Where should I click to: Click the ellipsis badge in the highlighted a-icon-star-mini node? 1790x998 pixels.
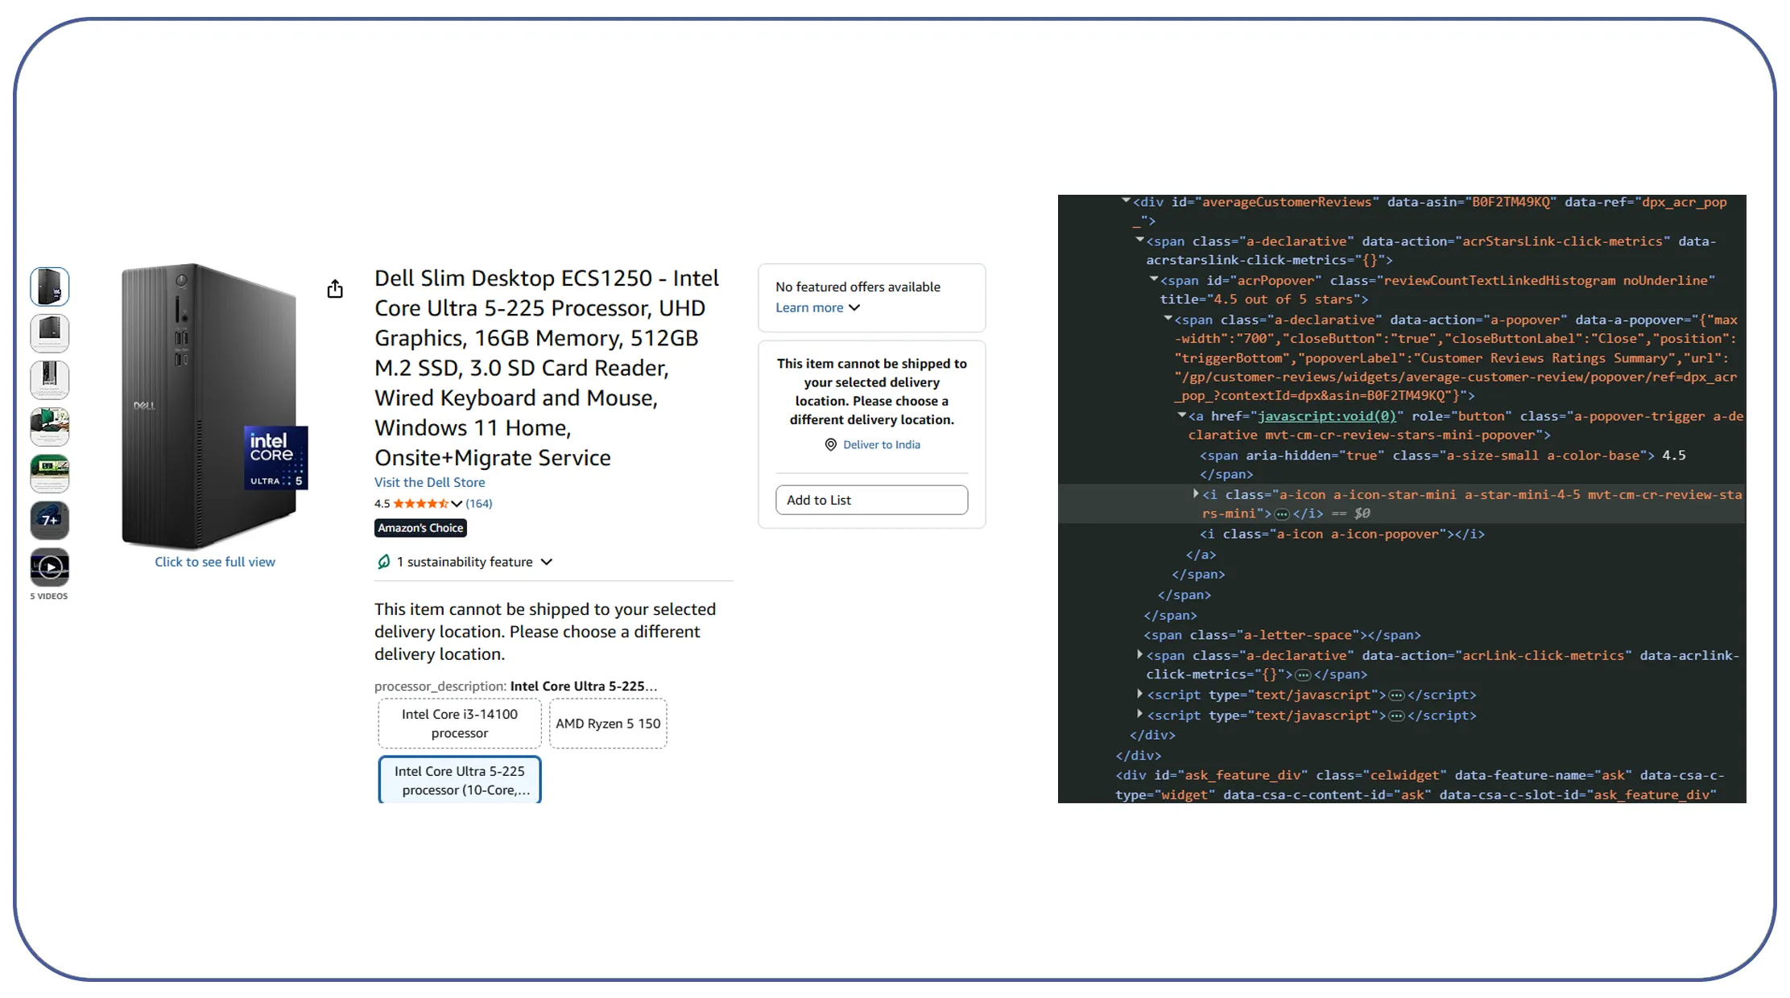coord(1282,514)
